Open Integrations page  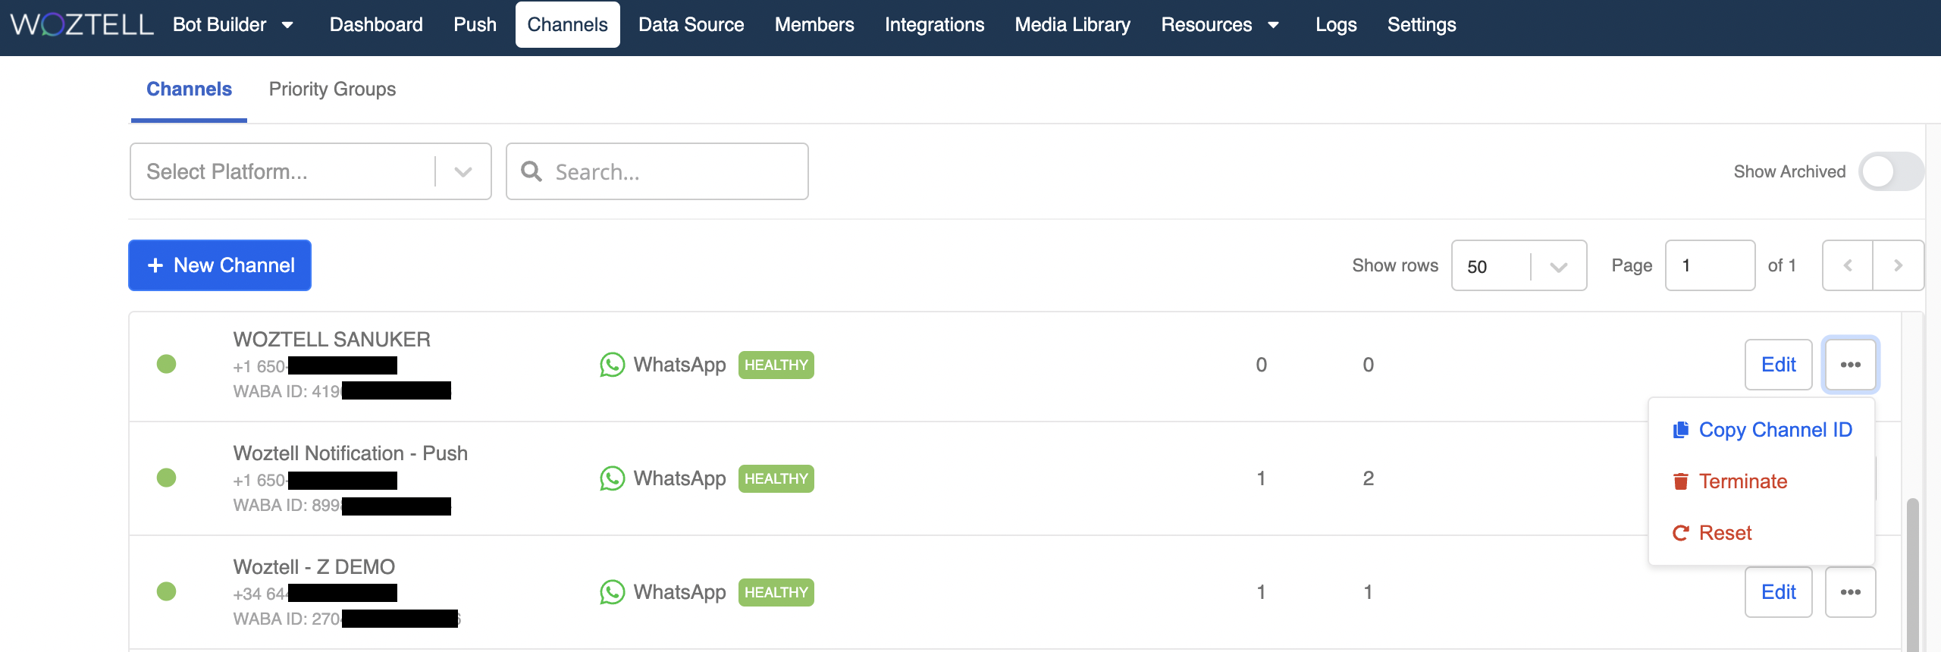click(934, 25)
